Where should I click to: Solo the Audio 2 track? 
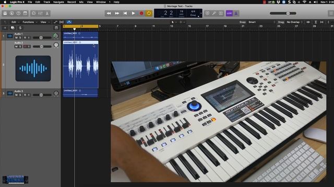20,47
